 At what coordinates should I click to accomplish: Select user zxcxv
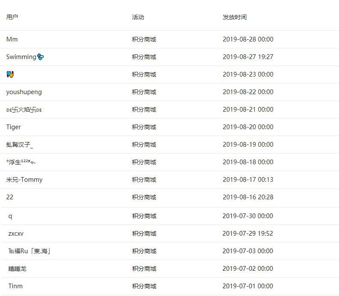point(16,234)
